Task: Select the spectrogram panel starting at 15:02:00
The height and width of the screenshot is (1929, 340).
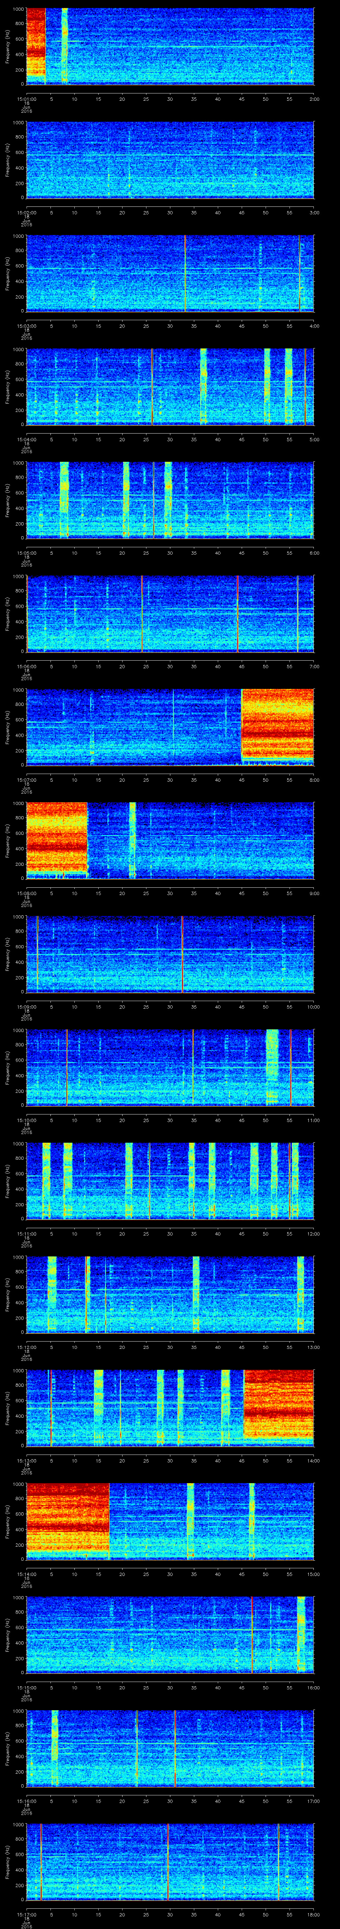Action: pos(170,160)
